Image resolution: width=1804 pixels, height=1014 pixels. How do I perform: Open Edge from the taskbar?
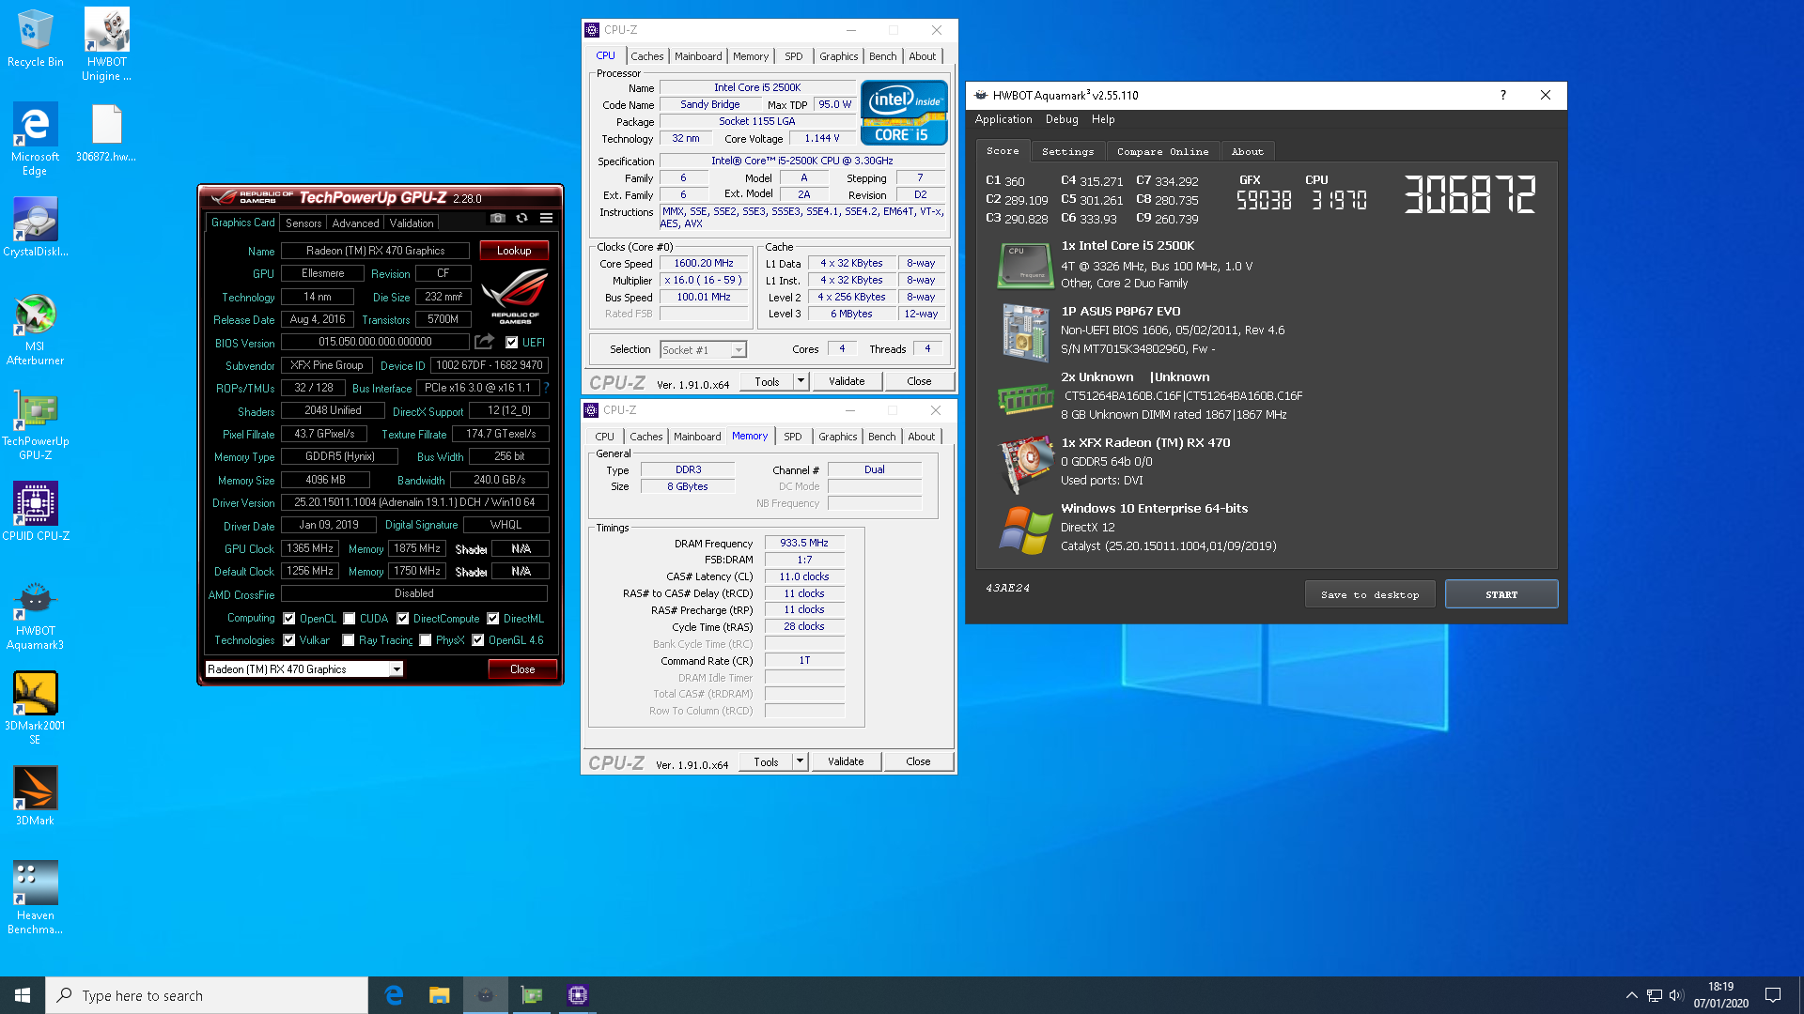point(394,995)
